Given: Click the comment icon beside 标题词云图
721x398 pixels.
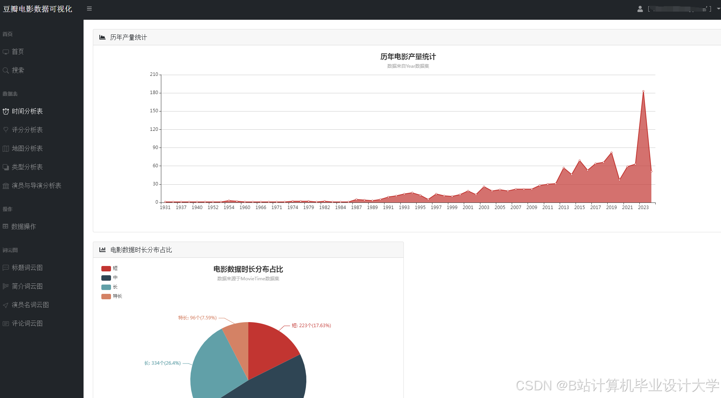Looking at the screenshot, I should [x=6, y=268].
